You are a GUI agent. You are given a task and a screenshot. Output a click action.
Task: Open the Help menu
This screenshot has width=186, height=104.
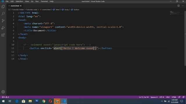click(51, 1)
